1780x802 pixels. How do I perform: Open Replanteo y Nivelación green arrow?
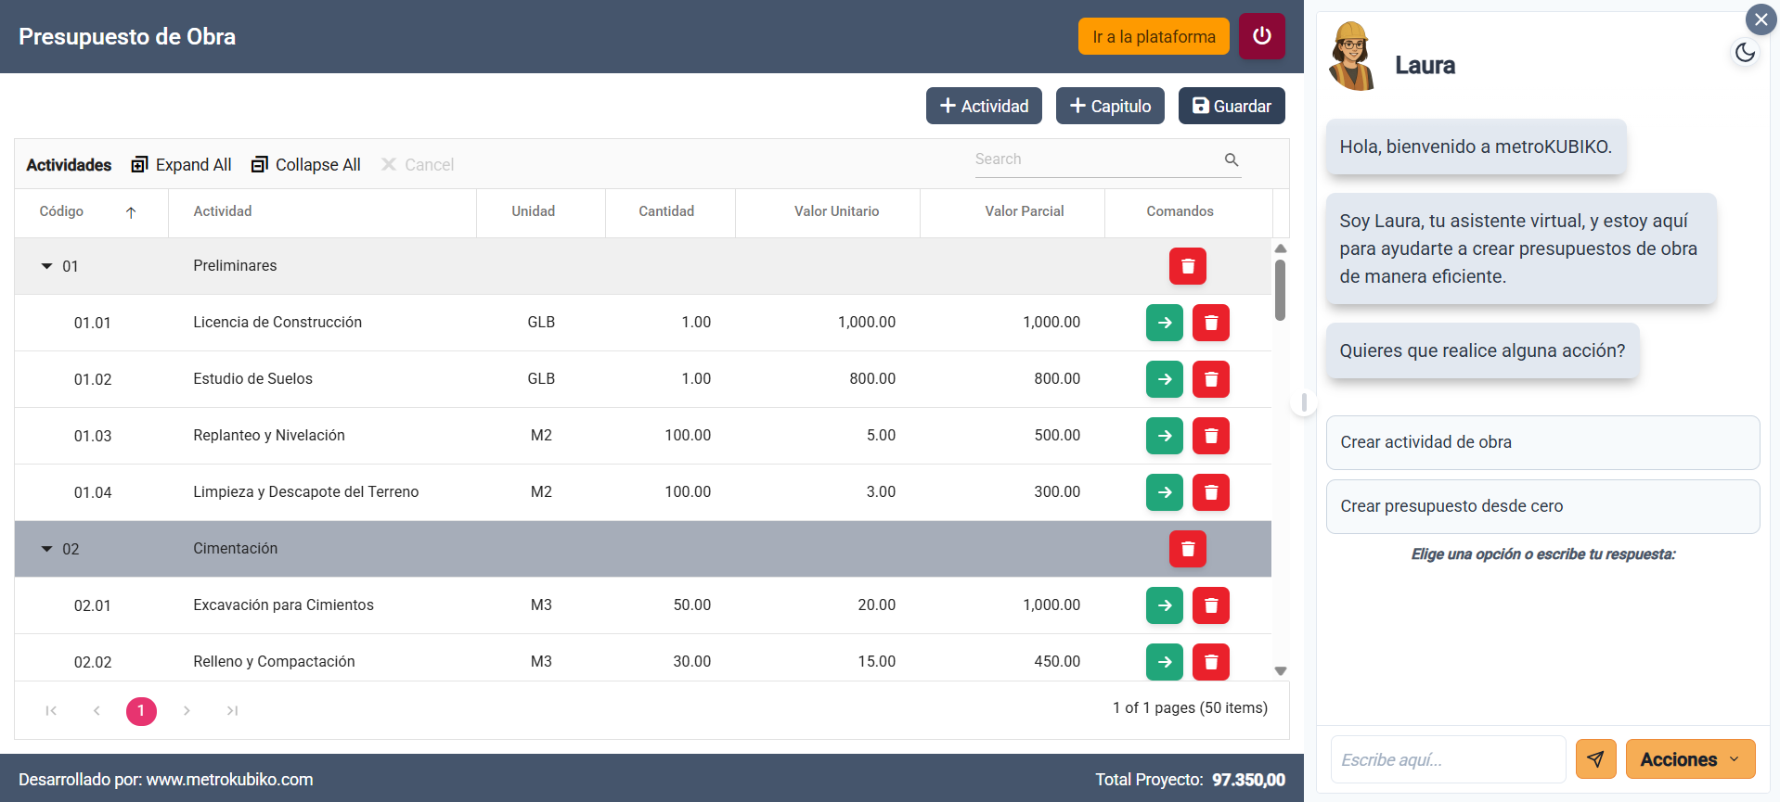coord(1164,436)
